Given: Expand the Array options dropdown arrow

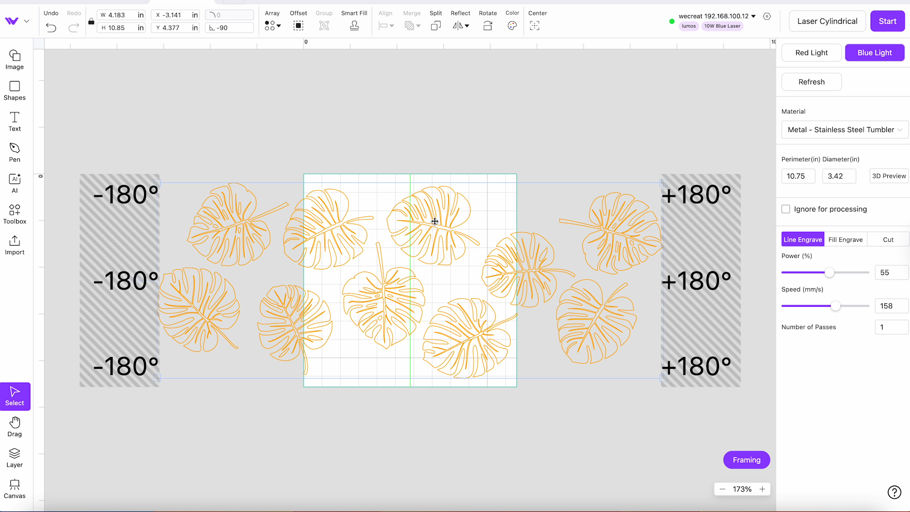Looking at the screenshot, I should pyautogui.click(x=278, y=26).
